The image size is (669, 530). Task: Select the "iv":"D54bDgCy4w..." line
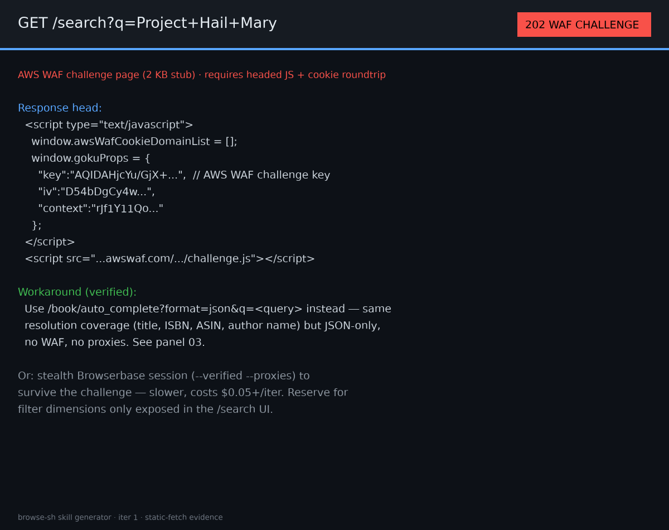pos(96,191)
